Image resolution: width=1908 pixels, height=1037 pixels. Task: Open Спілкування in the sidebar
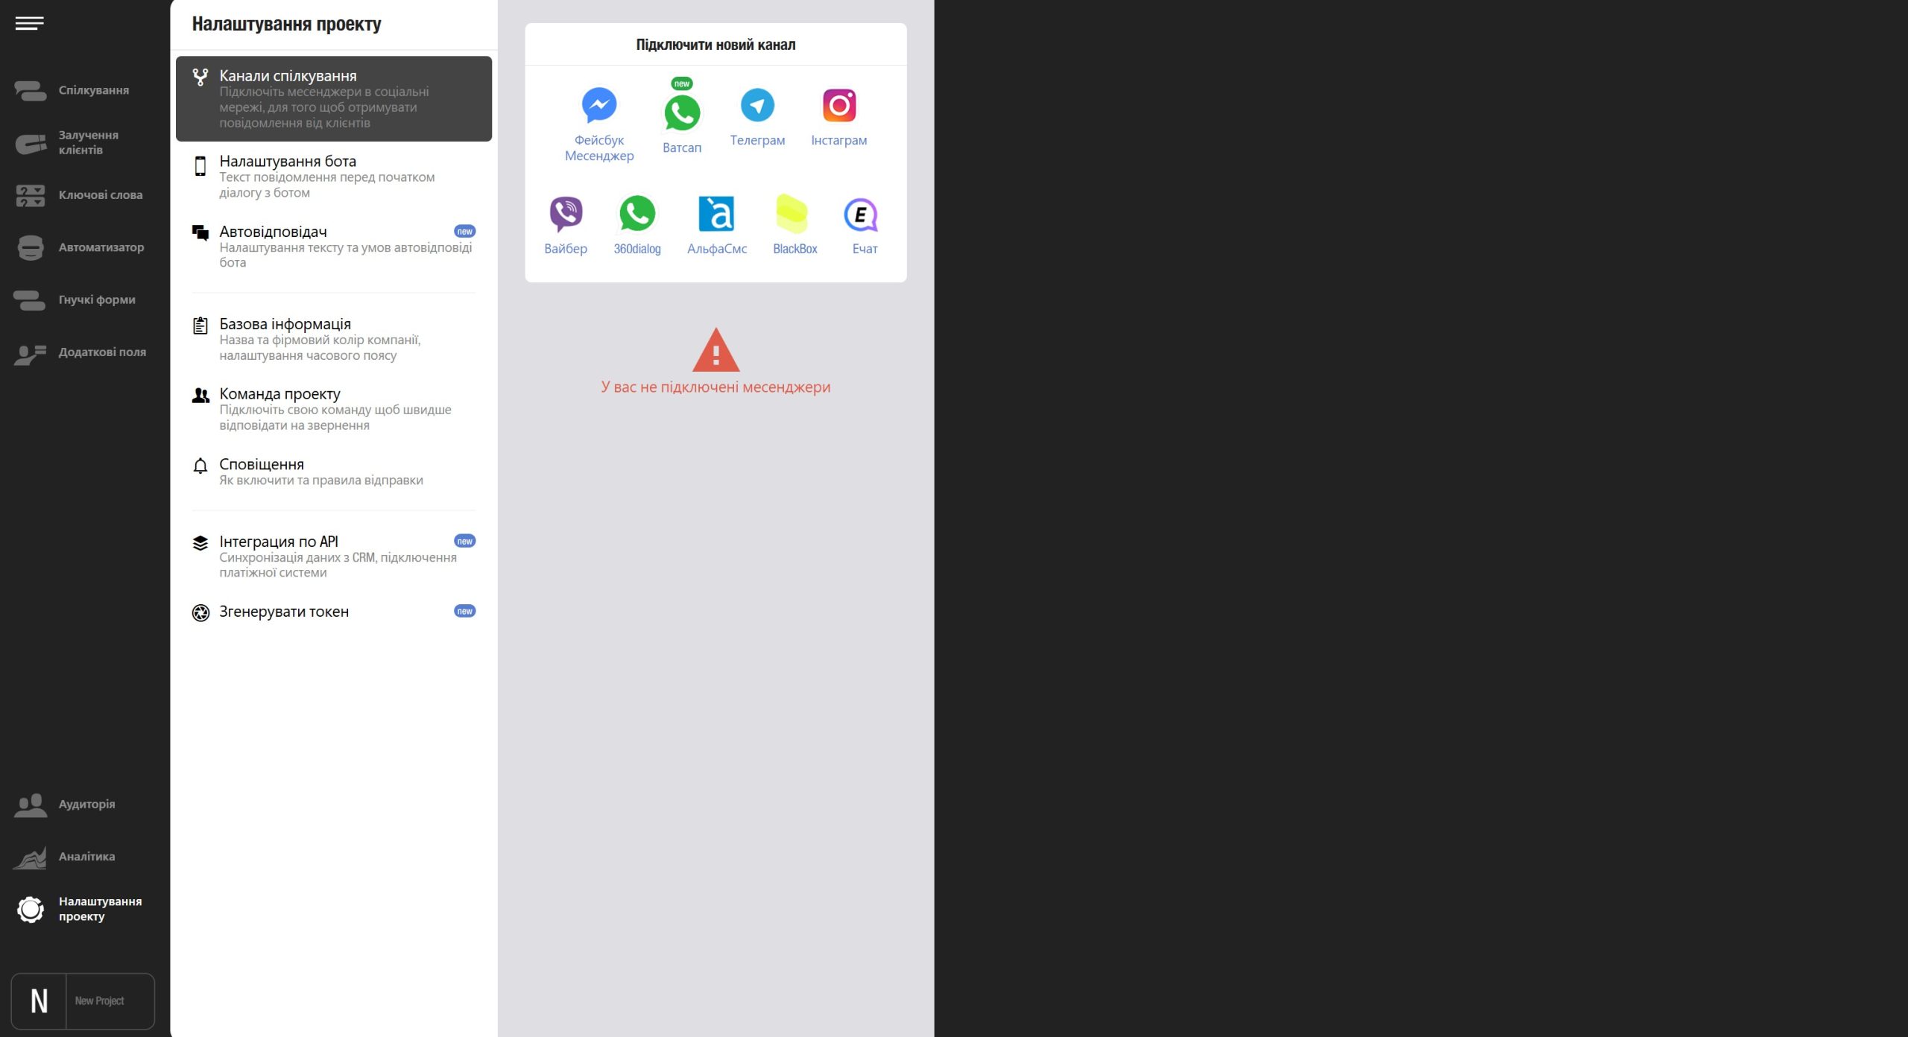tap(94, 91)
